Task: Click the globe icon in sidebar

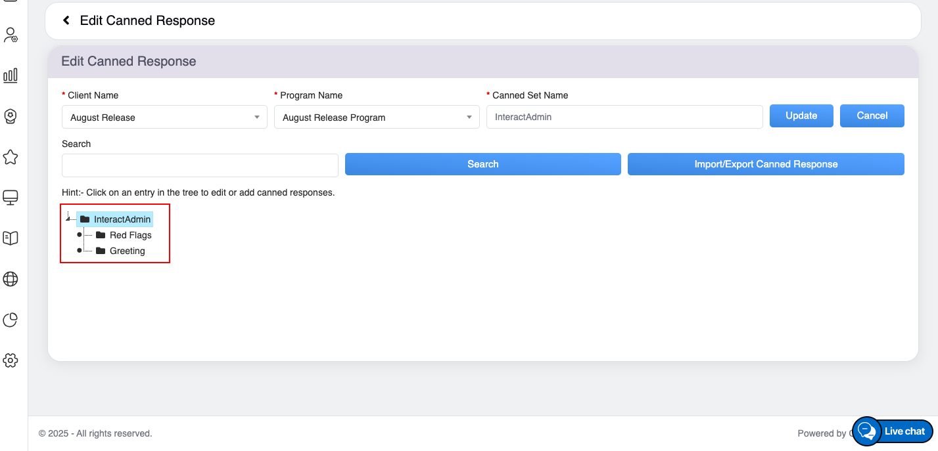Action: point(11,279)
